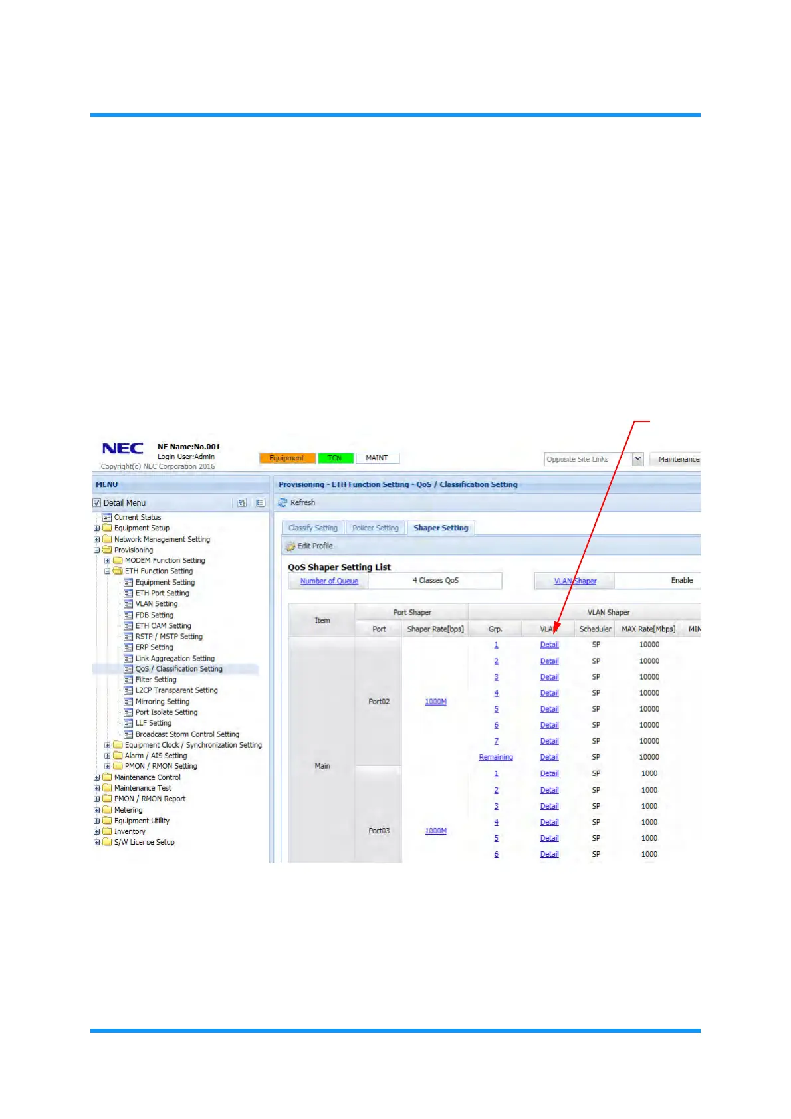
Task: Click the expand-all tree icon beside Detail Menu
Action: point(242,503)
